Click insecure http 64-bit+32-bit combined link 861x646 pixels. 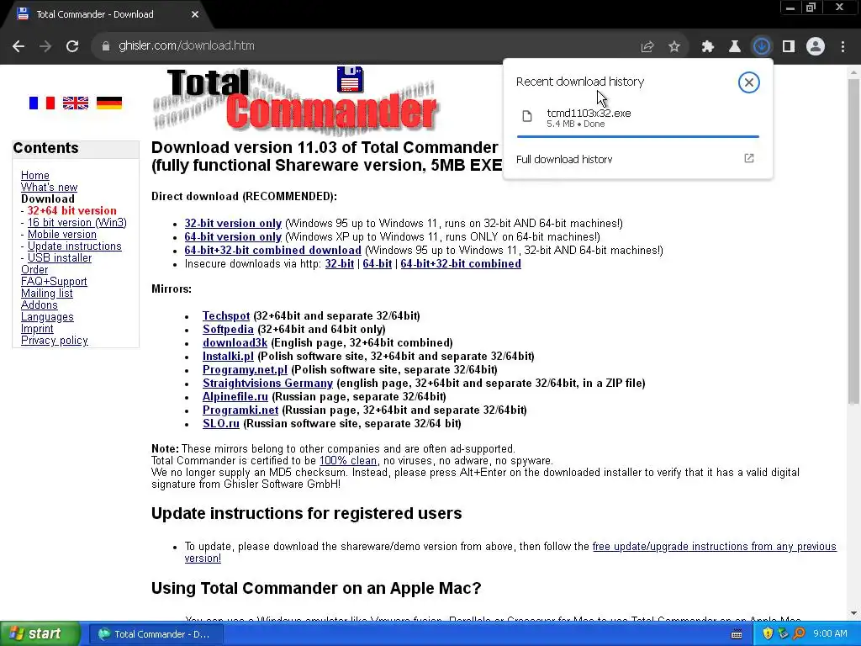(x=461, y=263)
